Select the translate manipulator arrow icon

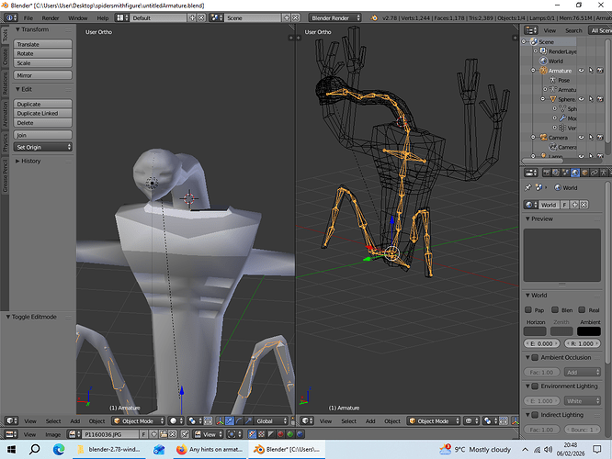(x=230, y=421)
